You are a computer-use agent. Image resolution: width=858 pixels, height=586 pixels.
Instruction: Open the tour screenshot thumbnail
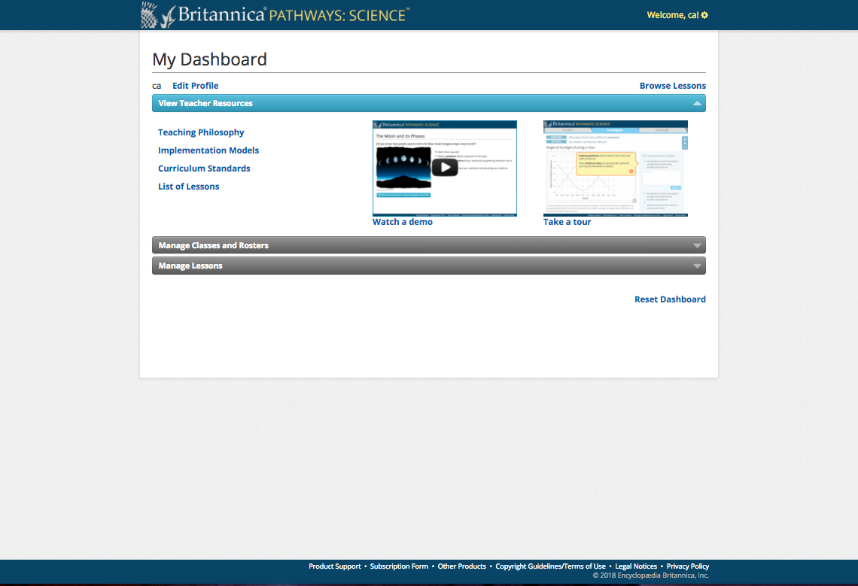point(616,169)
